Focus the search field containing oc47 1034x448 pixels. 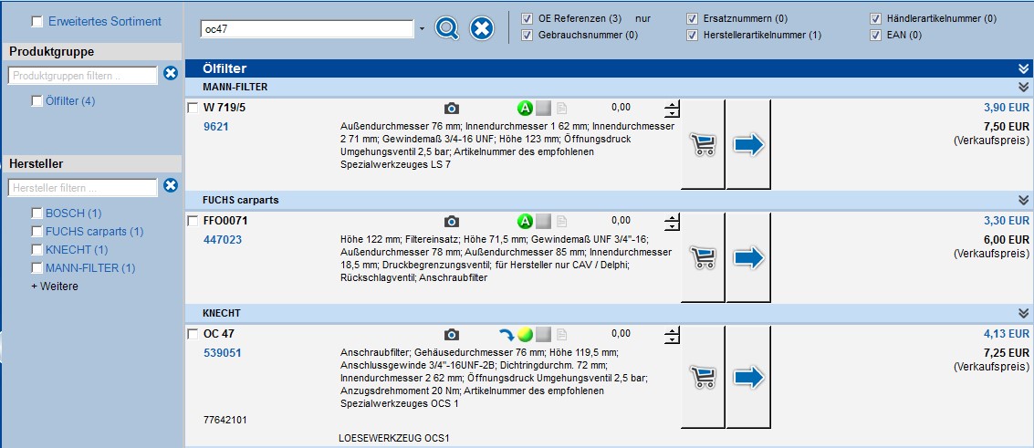pos(308,29)
